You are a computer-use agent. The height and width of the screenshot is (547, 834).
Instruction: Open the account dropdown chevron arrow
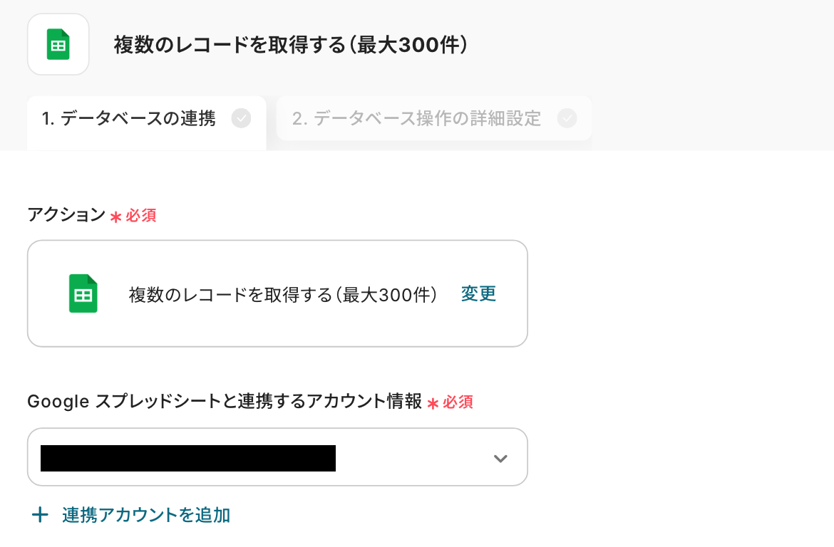pyautogui.click(x=500, y=458)
